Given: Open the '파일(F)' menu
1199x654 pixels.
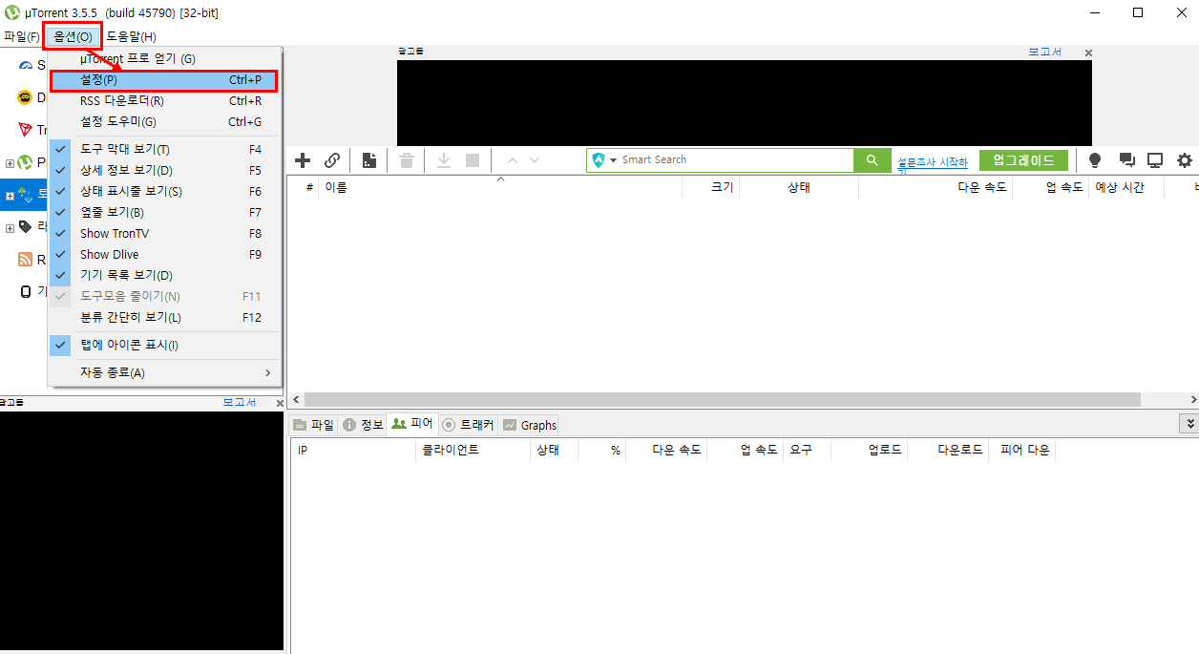Looking at the screenshot, I should click(x=21, y=36).
